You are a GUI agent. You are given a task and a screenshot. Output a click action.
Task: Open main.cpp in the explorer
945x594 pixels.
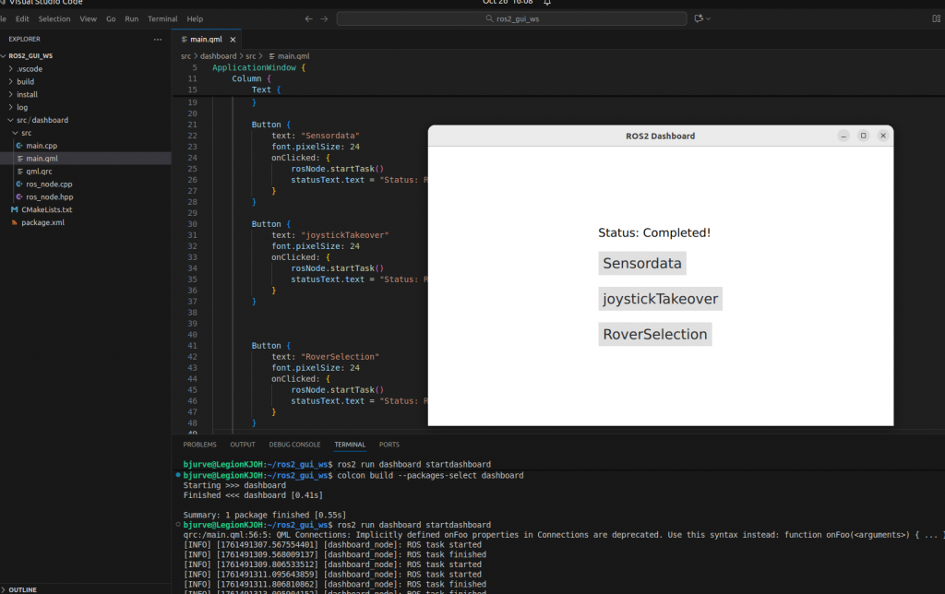[x=41, y=146]
